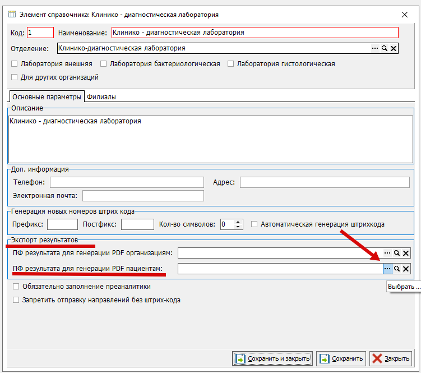Click the Сохранить и закрыть button
Viewport: 421px width, 373px height.
tap(272, 358)
